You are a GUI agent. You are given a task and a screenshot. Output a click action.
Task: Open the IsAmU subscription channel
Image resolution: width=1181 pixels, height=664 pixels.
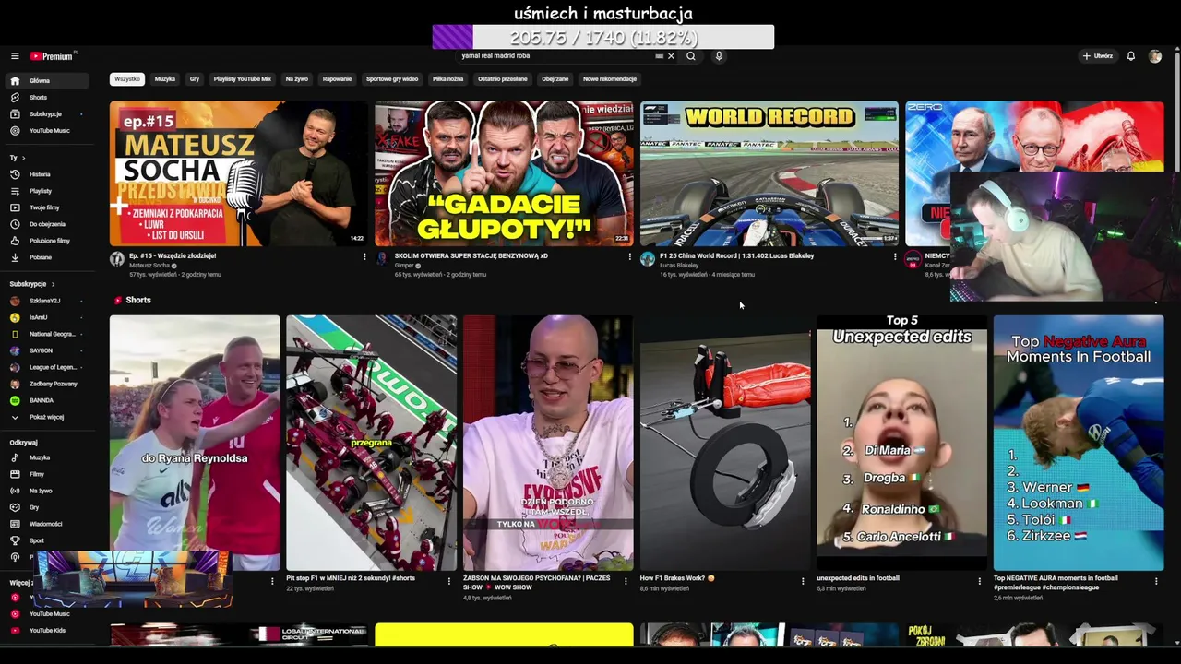pyautogui.click(x=46, y=317)
